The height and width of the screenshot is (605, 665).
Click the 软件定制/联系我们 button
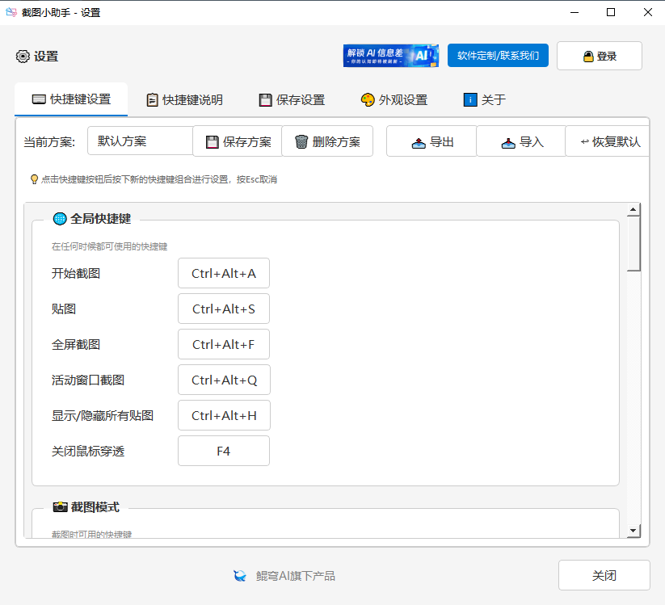(x=498, y=55)
